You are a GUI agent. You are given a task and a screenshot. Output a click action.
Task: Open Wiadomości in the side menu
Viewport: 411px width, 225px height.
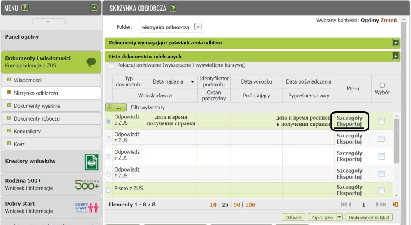28,80
